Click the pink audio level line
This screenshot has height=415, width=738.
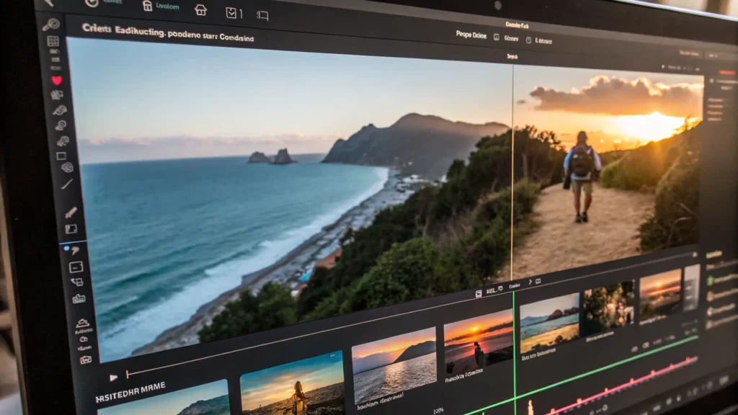tap(621, 386)
